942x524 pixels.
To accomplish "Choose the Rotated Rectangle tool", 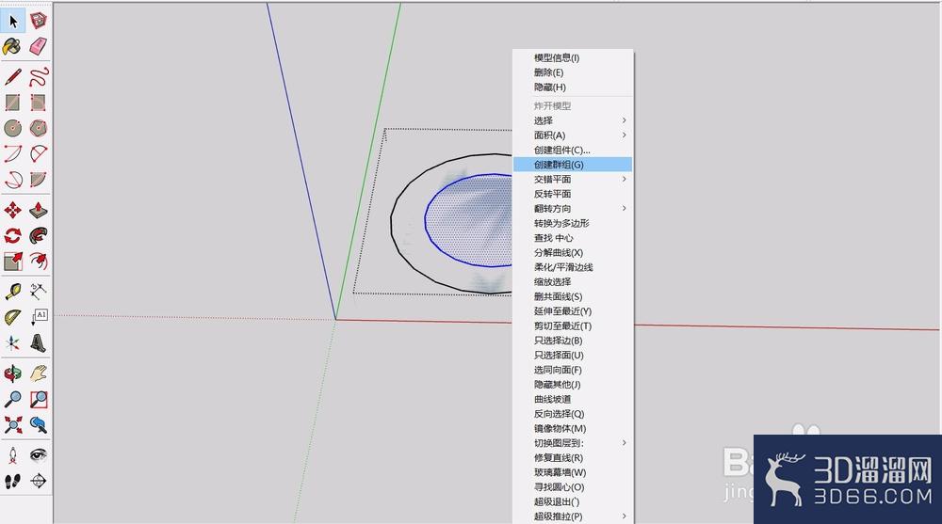I will point(39,103).
